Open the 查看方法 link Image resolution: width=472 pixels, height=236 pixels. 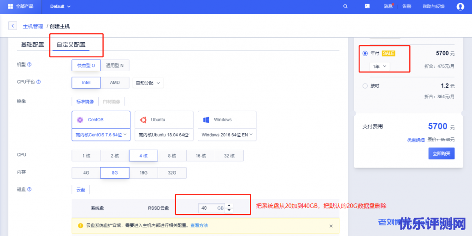coord(199,225)
